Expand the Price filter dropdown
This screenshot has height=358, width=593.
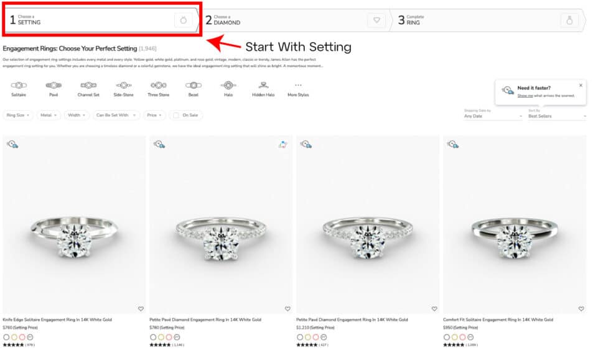point(154,115)
